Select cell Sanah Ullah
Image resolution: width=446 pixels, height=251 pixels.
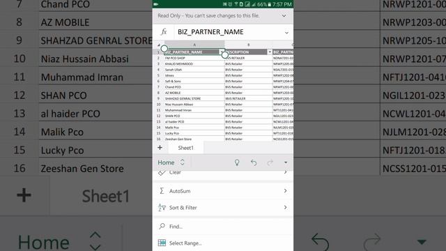194,70
